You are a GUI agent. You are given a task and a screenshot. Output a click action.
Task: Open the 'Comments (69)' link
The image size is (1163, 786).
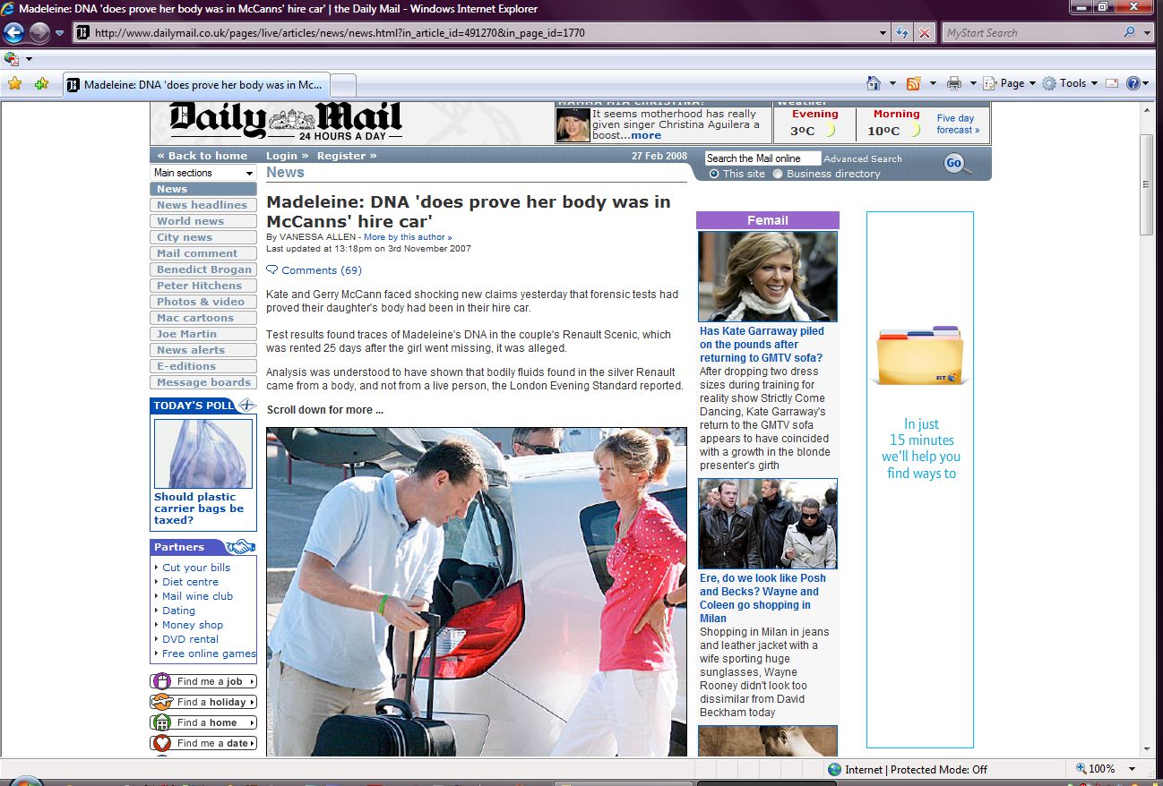pos(321,270)
